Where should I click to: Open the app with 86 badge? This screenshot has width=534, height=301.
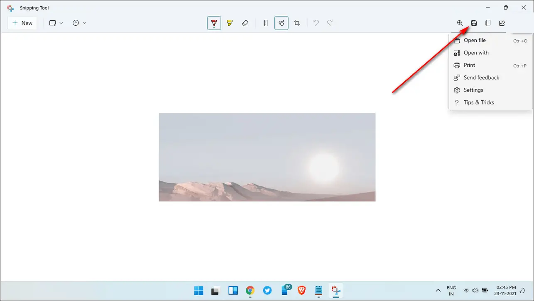pos(285,290)
